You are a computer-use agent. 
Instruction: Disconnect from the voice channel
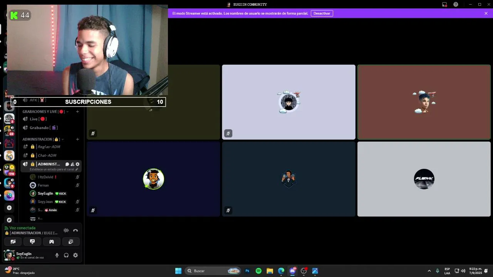(x=75, y=230)
